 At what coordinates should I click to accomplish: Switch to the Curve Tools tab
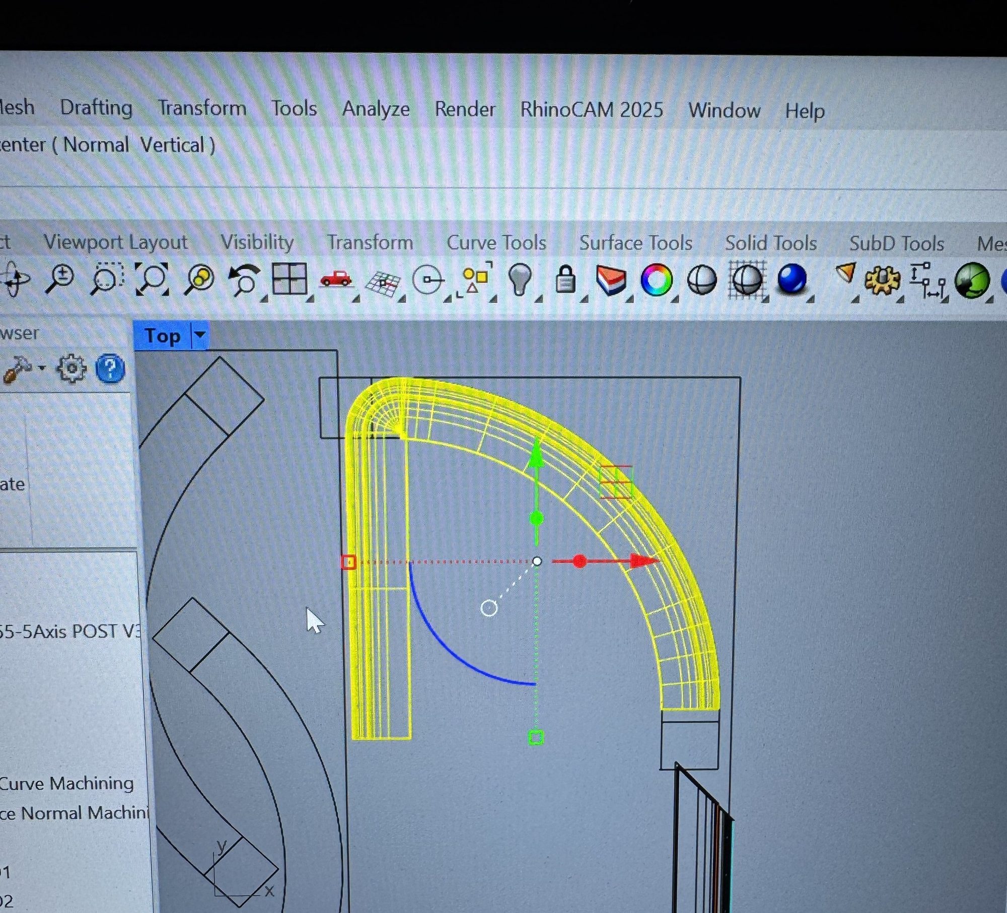pos(496,243)
